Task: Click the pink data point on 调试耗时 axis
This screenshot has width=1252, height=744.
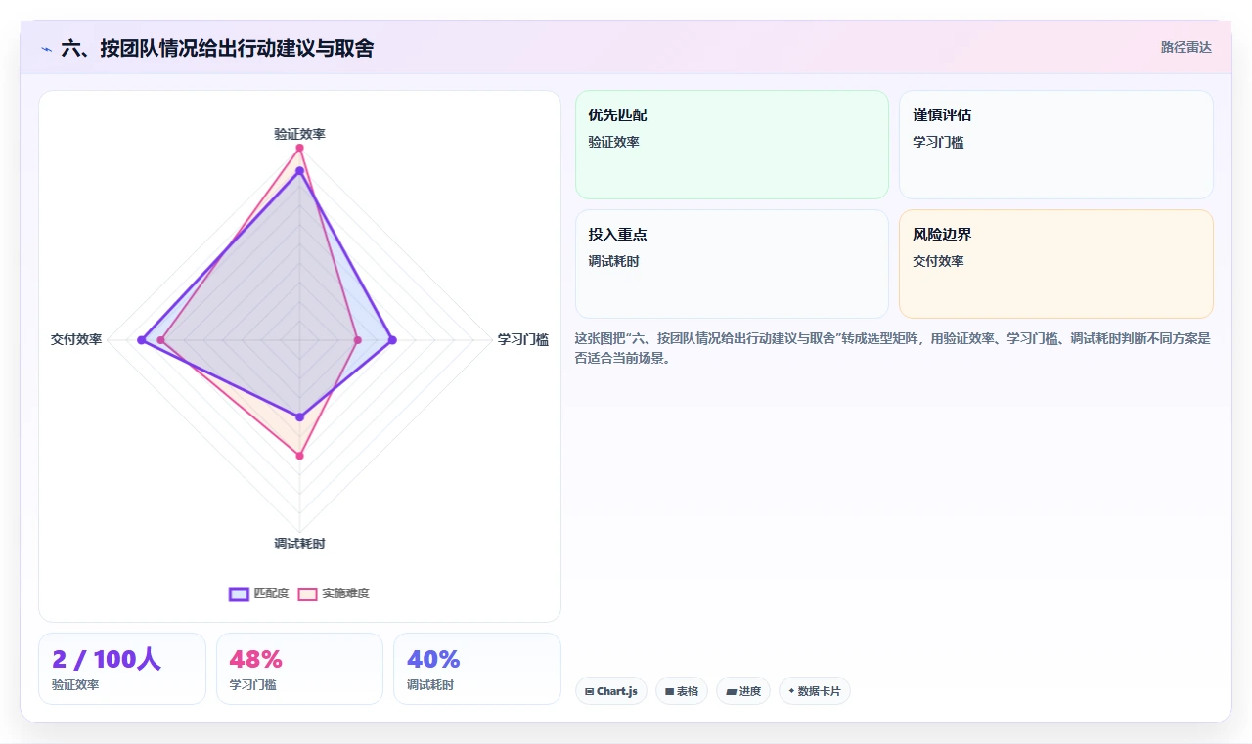Action: pyautogui.click(x=299, y=456)
